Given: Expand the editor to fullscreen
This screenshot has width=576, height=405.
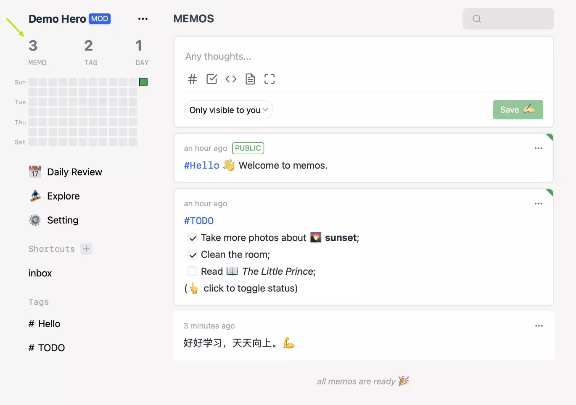Looking at the screenshot, I should (x=270, y=79).
